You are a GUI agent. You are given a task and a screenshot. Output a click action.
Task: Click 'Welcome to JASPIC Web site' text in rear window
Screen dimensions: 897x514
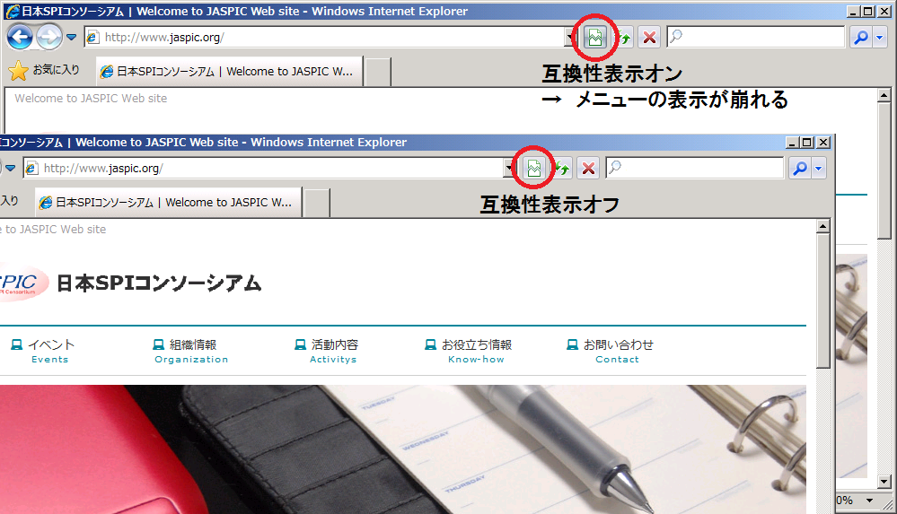pyautogui.click(x=91, y=99)
